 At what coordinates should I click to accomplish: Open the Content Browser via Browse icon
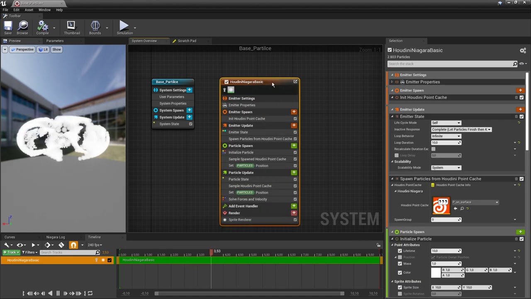pyautogui.click(x=22, y=28)
